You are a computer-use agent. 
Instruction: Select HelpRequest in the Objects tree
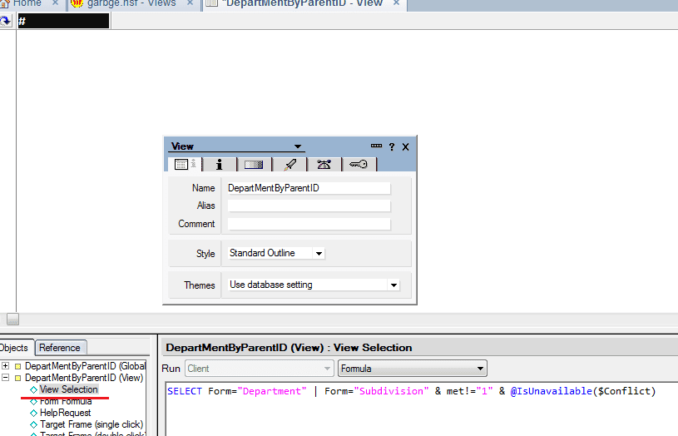66,413
